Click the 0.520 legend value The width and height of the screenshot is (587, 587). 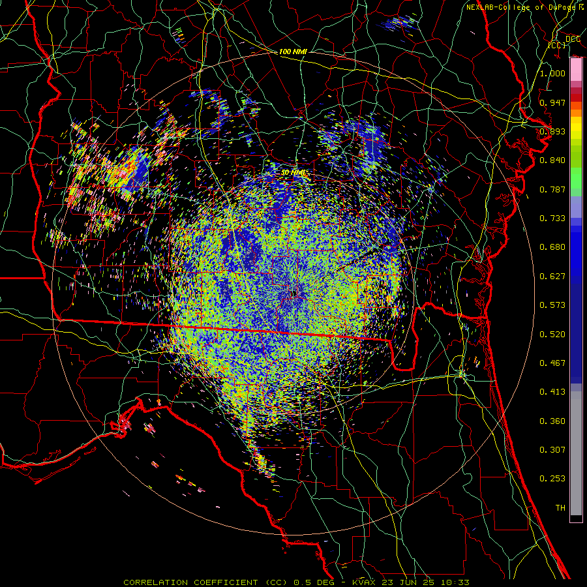[x=552, y=335]
